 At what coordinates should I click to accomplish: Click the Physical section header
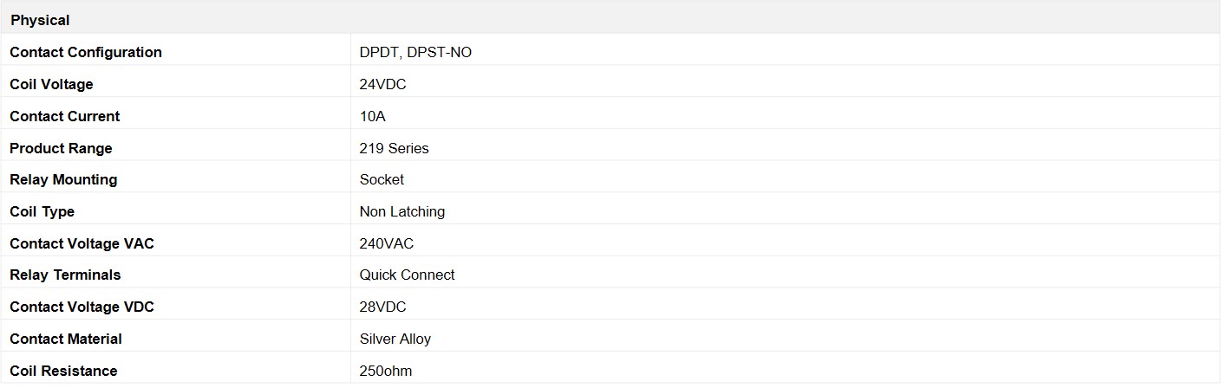click(x=40, y=20)
